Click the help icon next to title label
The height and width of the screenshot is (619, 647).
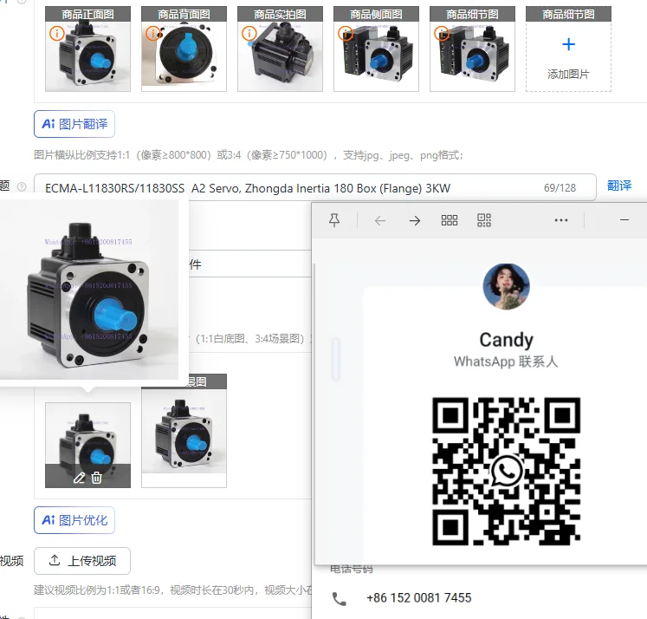click(22, 186)
